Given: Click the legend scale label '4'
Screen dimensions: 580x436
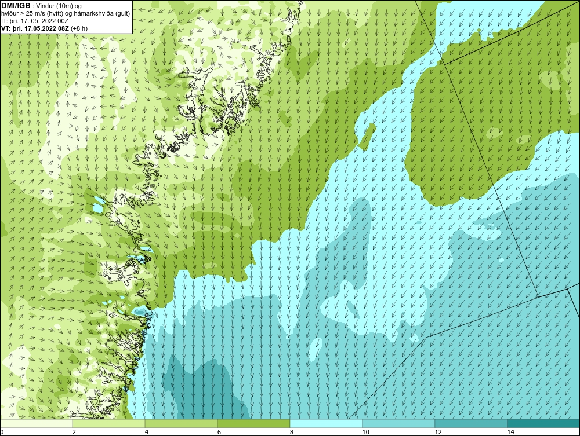Looking at the screenshot, I should tap(147, 432).
